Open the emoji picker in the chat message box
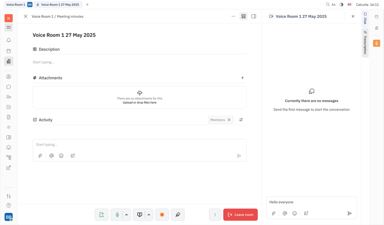The width and height of the screenshot is (384, 225). 295,214
